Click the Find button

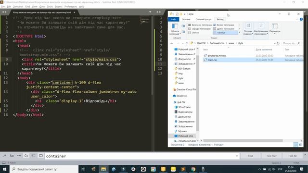[250, 156]
